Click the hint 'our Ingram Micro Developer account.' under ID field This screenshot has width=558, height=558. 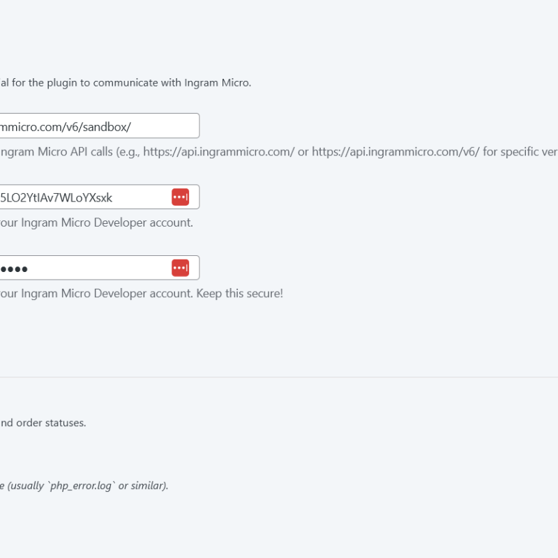[96, 223]
